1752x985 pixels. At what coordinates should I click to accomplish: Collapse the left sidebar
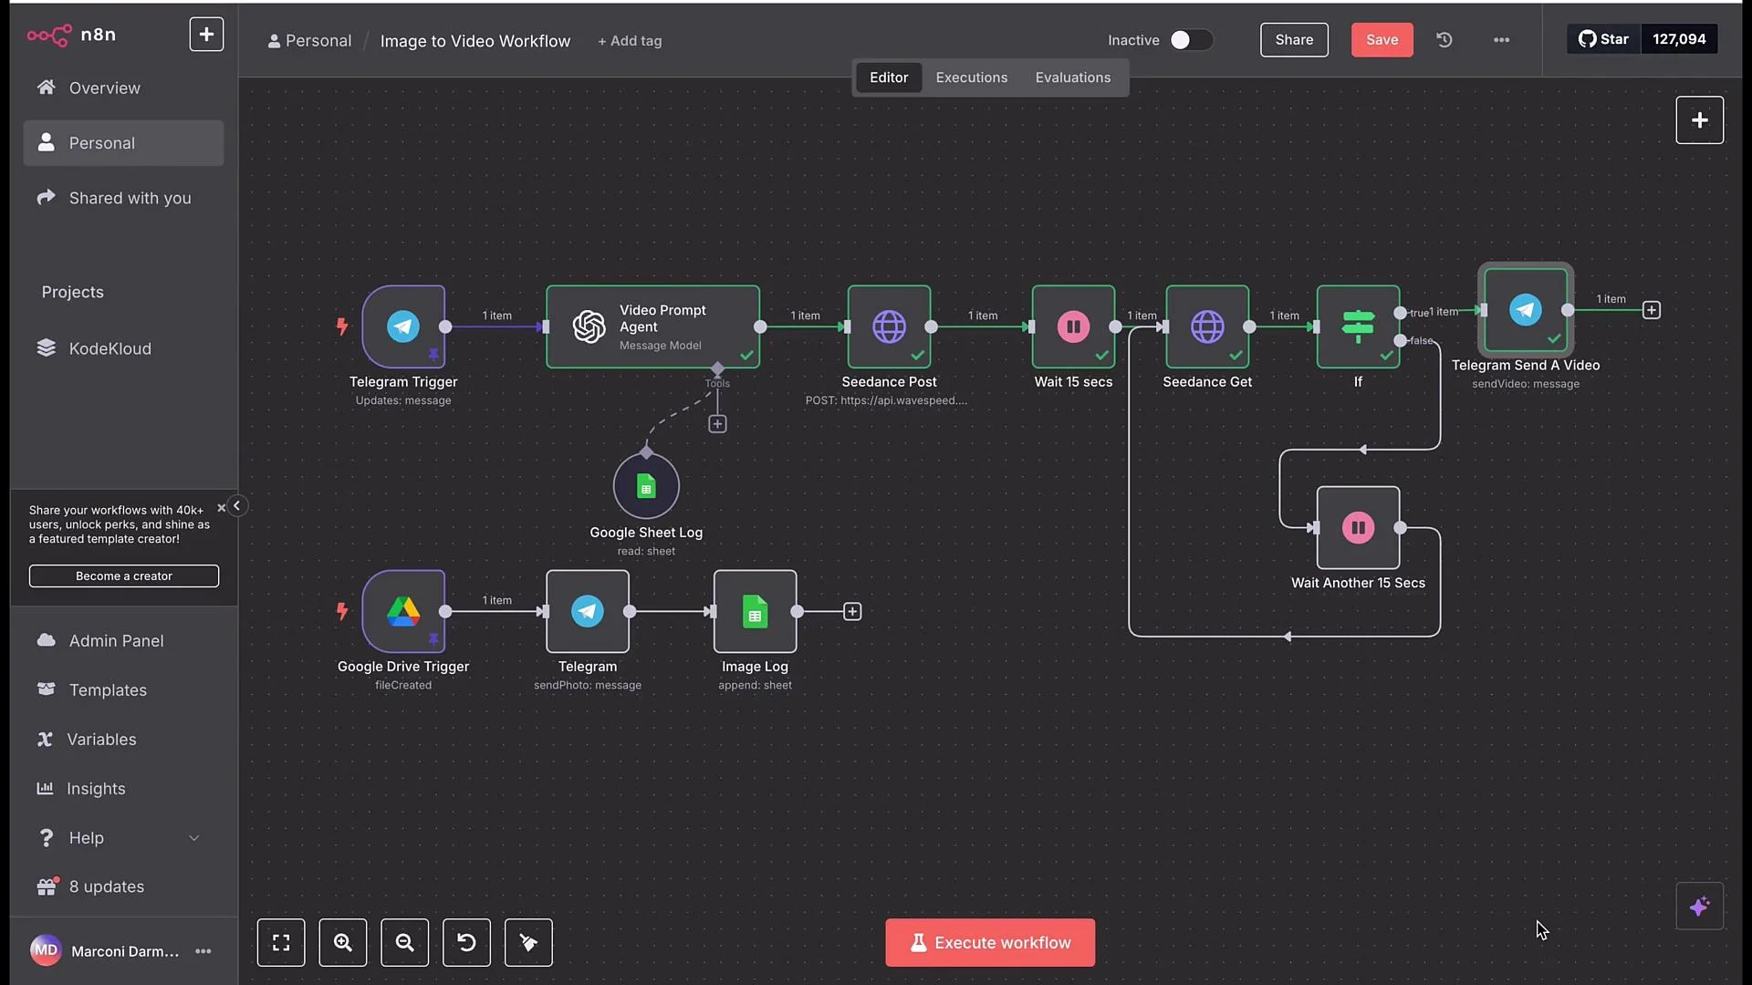click(x=236, y=505)
